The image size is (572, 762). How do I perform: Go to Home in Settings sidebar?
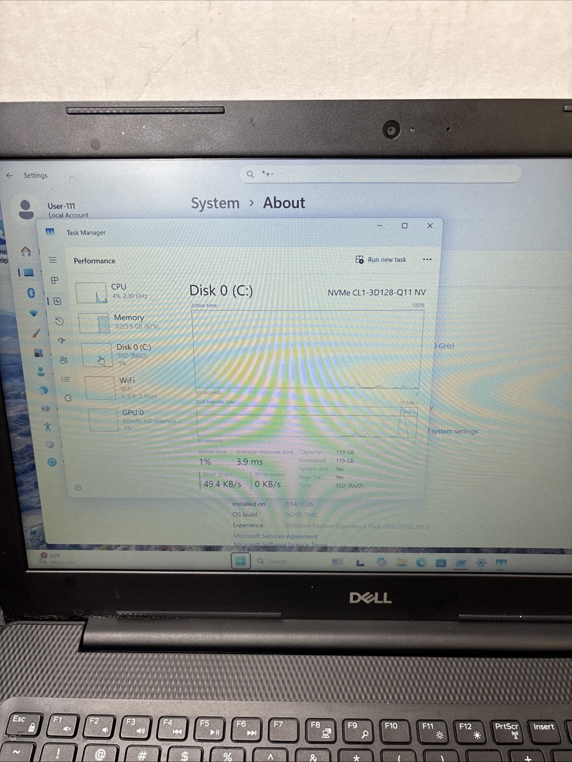pyautogui.click(x=26, y=251)
